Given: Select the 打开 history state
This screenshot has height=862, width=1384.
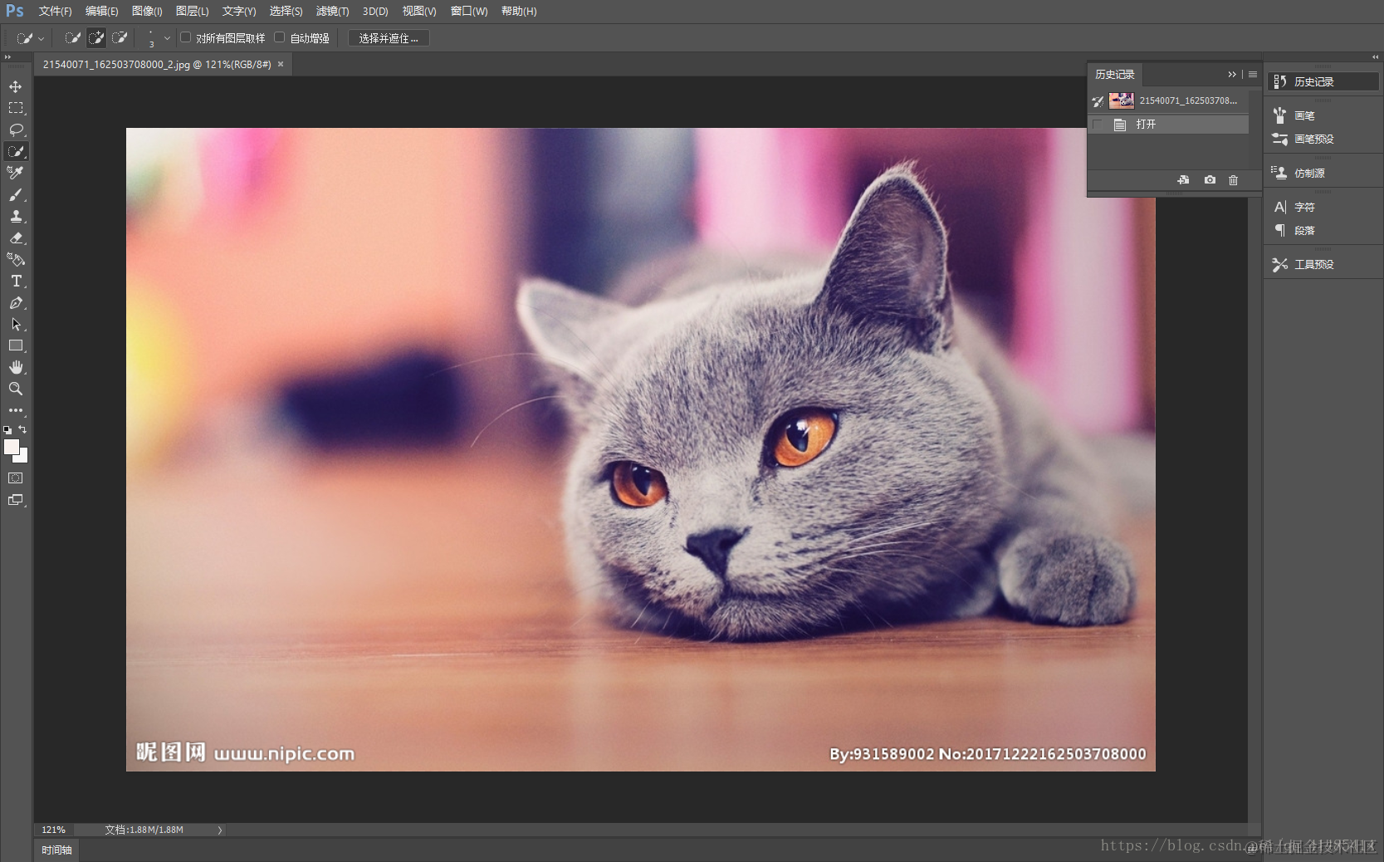Looking at the screenshot, I should (1168, 125).
